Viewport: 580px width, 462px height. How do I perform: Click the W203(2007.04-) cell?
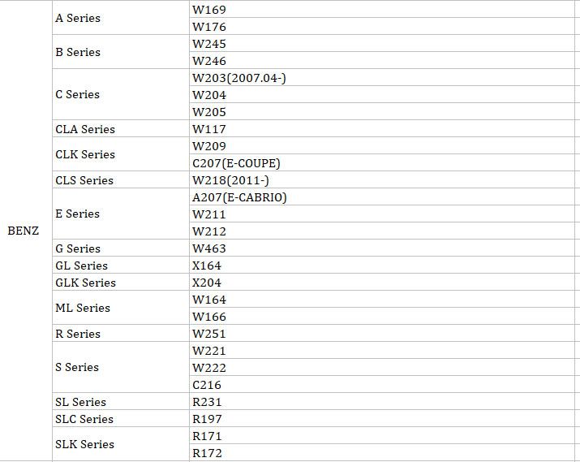coord(238,78)
